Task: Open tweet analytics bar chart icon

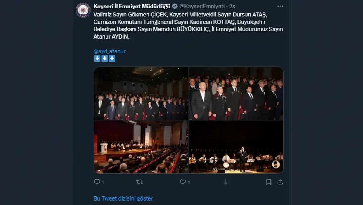Action: pos(226,182)
